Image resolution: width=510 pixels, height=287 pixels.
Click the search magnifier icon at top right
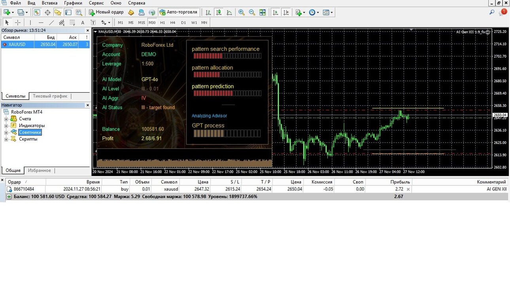point(492,12)
